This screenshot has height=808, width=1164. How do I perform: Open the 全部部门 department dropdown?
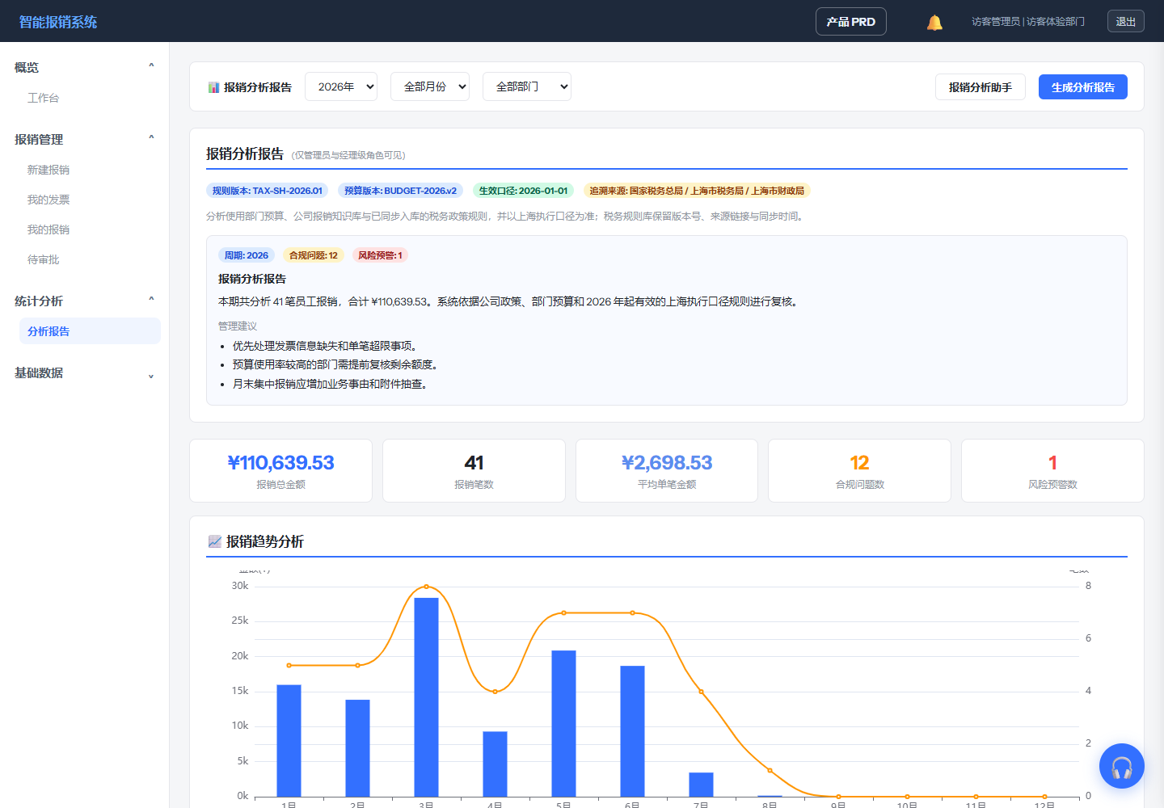click(527, 86)
